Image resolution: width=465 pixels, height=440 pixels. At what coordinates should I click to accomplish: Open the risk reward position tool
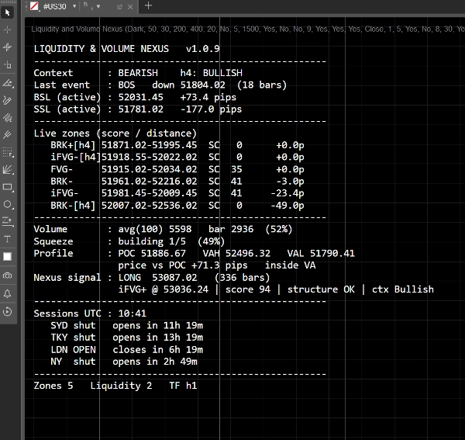(8, 221)
